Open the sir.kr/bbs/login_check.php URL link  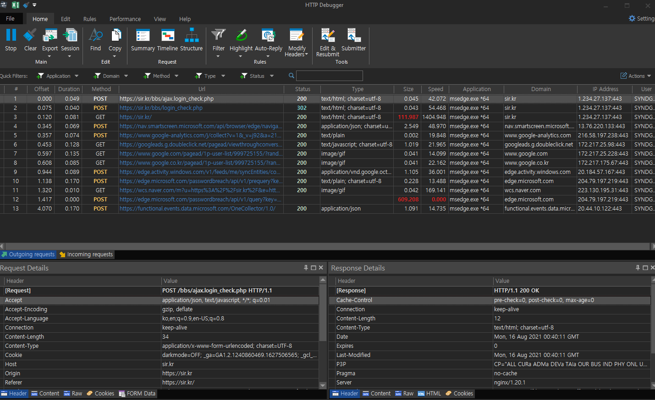click(x=161, y=108)
